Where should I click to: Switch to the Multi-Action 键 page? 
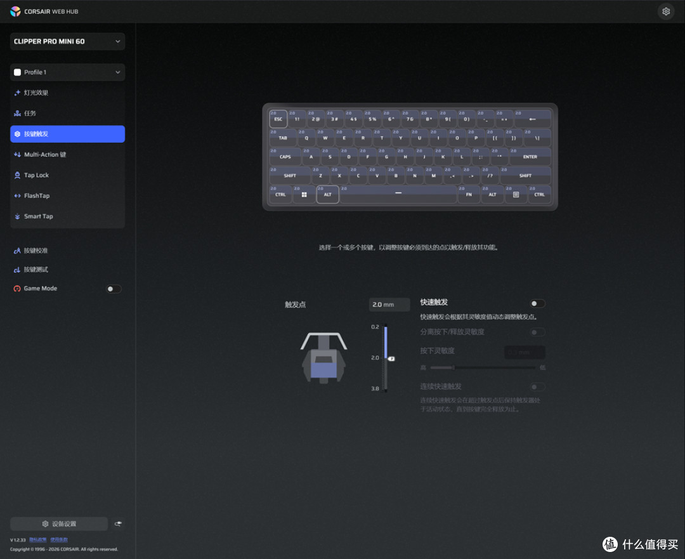pyautogui.click(x=67, y=154)
